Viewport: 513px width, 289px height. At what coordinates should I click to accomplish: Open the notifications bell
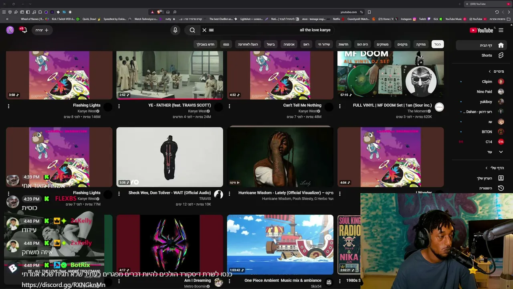[x=24, y=30]
